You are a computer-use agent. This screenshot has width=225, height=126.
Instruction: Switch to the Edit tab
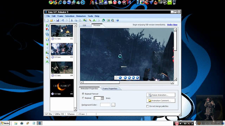click(x=84, y=26)
